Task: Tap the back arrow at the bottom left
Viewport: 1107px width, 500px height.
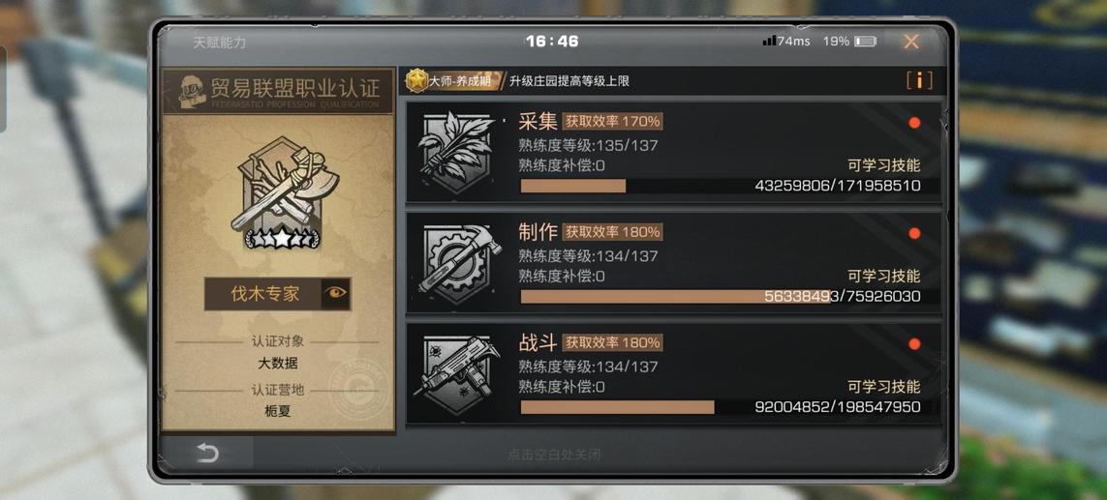Action: tap(207, 453)
